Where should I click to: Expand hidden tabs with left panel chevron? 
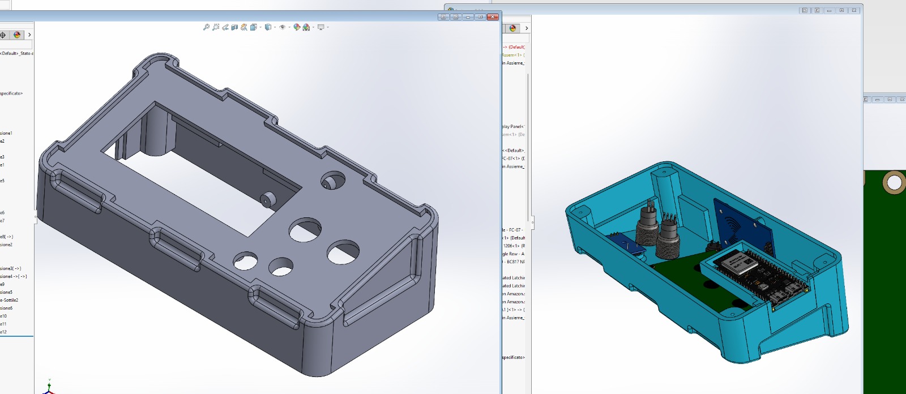click(29, 35)
